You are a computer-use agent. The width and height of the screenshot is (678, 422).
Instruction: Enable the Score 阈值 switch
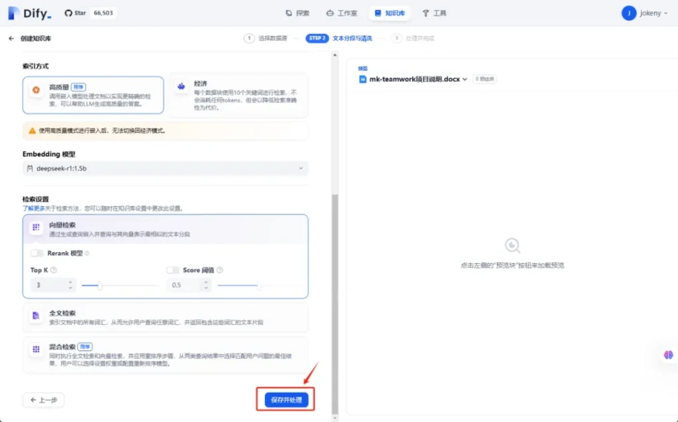point(173,270)
